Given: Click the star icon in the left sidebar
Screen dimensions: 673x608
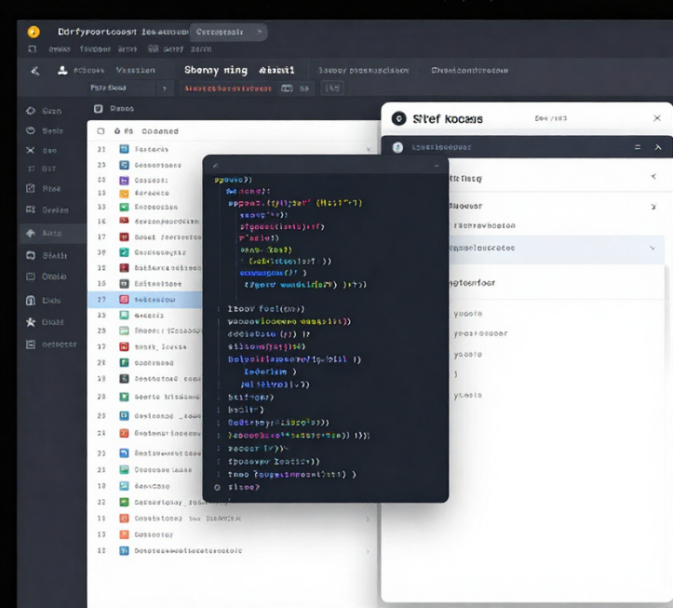Looking at the screenshot, I should [31, 322].
